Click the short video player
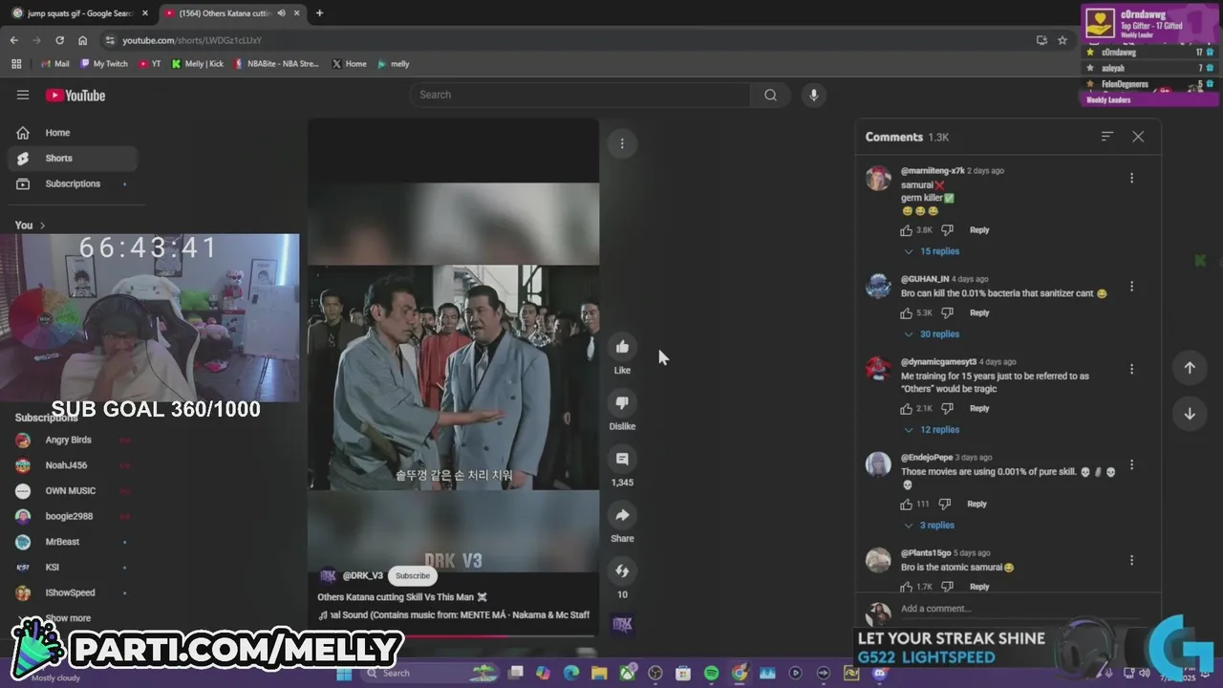Image resolution: width=1223 pixels, height=688 pixels. [453, 376]
